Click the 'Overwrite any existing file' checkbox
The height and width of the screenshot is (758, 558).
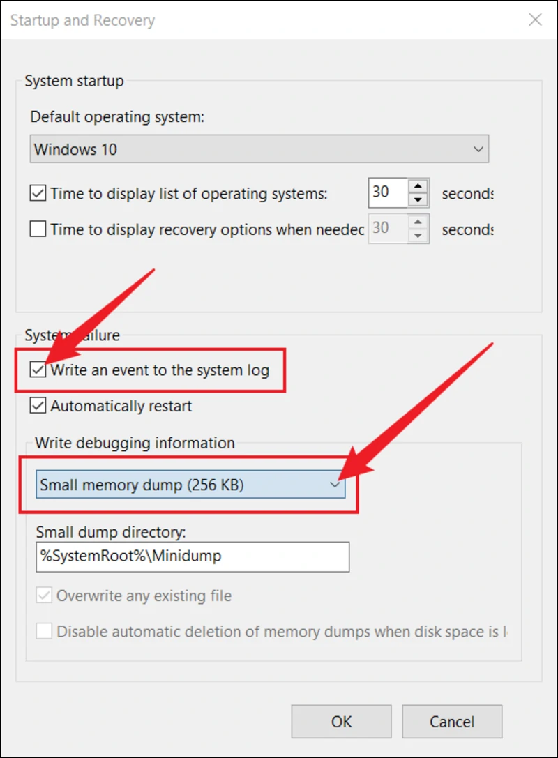click(x=45, y=596)
